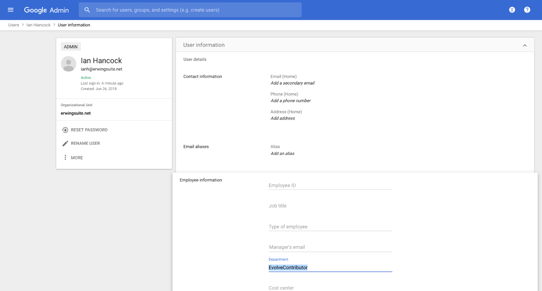Open the account icon in header

pos(512,10)
